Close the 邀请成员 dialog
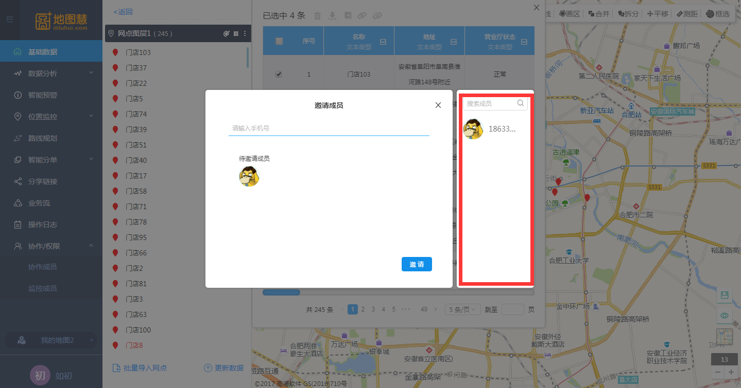The image size is (741, 388). click(x=438, y=105)
